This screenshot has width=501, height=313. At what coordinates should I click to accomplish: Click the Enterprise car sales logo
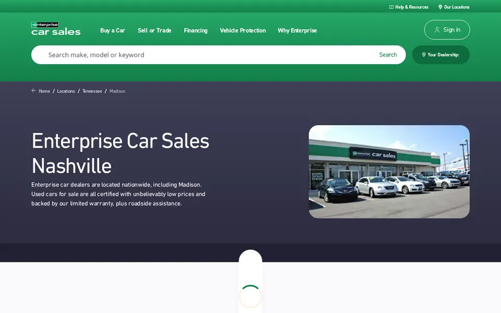[56, 29]
